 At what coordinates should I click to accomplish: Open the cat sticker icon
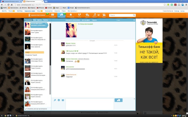tap(63, 100)
